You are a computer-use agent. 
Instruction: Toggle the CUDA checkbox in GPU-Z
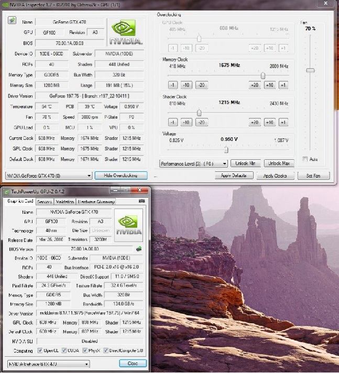64,350
